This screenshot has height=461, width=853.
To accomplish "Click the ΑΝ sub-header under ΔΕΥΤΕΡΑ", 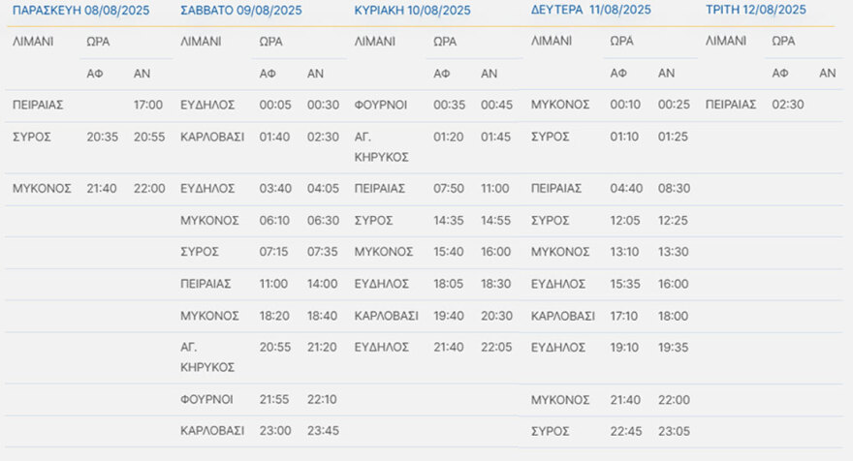I will [666, 74].
